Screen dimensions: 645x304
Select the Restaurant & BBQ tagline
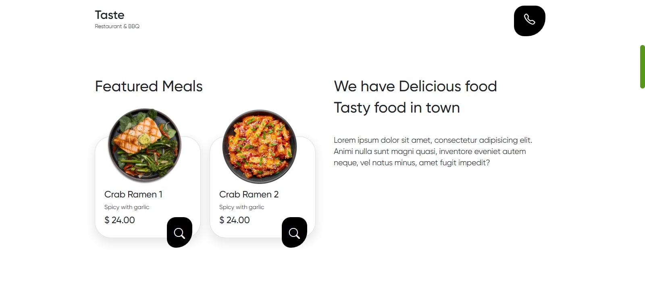click(117, 27)
